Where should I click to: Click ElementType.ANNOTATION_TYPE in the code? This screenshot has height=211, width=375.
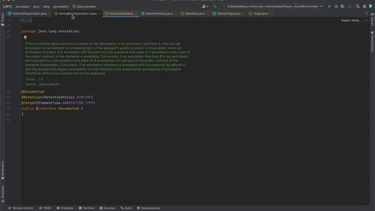66,103
